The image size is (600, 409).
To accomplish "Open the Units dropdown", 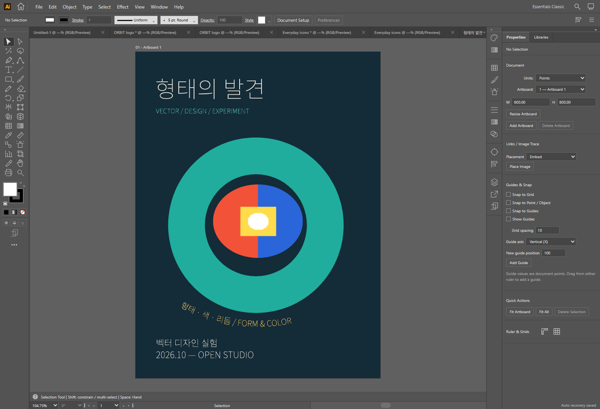I will pyautogui.click(x=561, y=78).
